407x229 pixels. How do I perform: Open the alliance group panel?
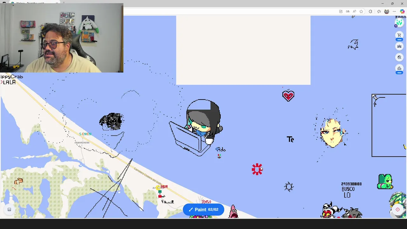pyautogui.click(x=399, y=46)
